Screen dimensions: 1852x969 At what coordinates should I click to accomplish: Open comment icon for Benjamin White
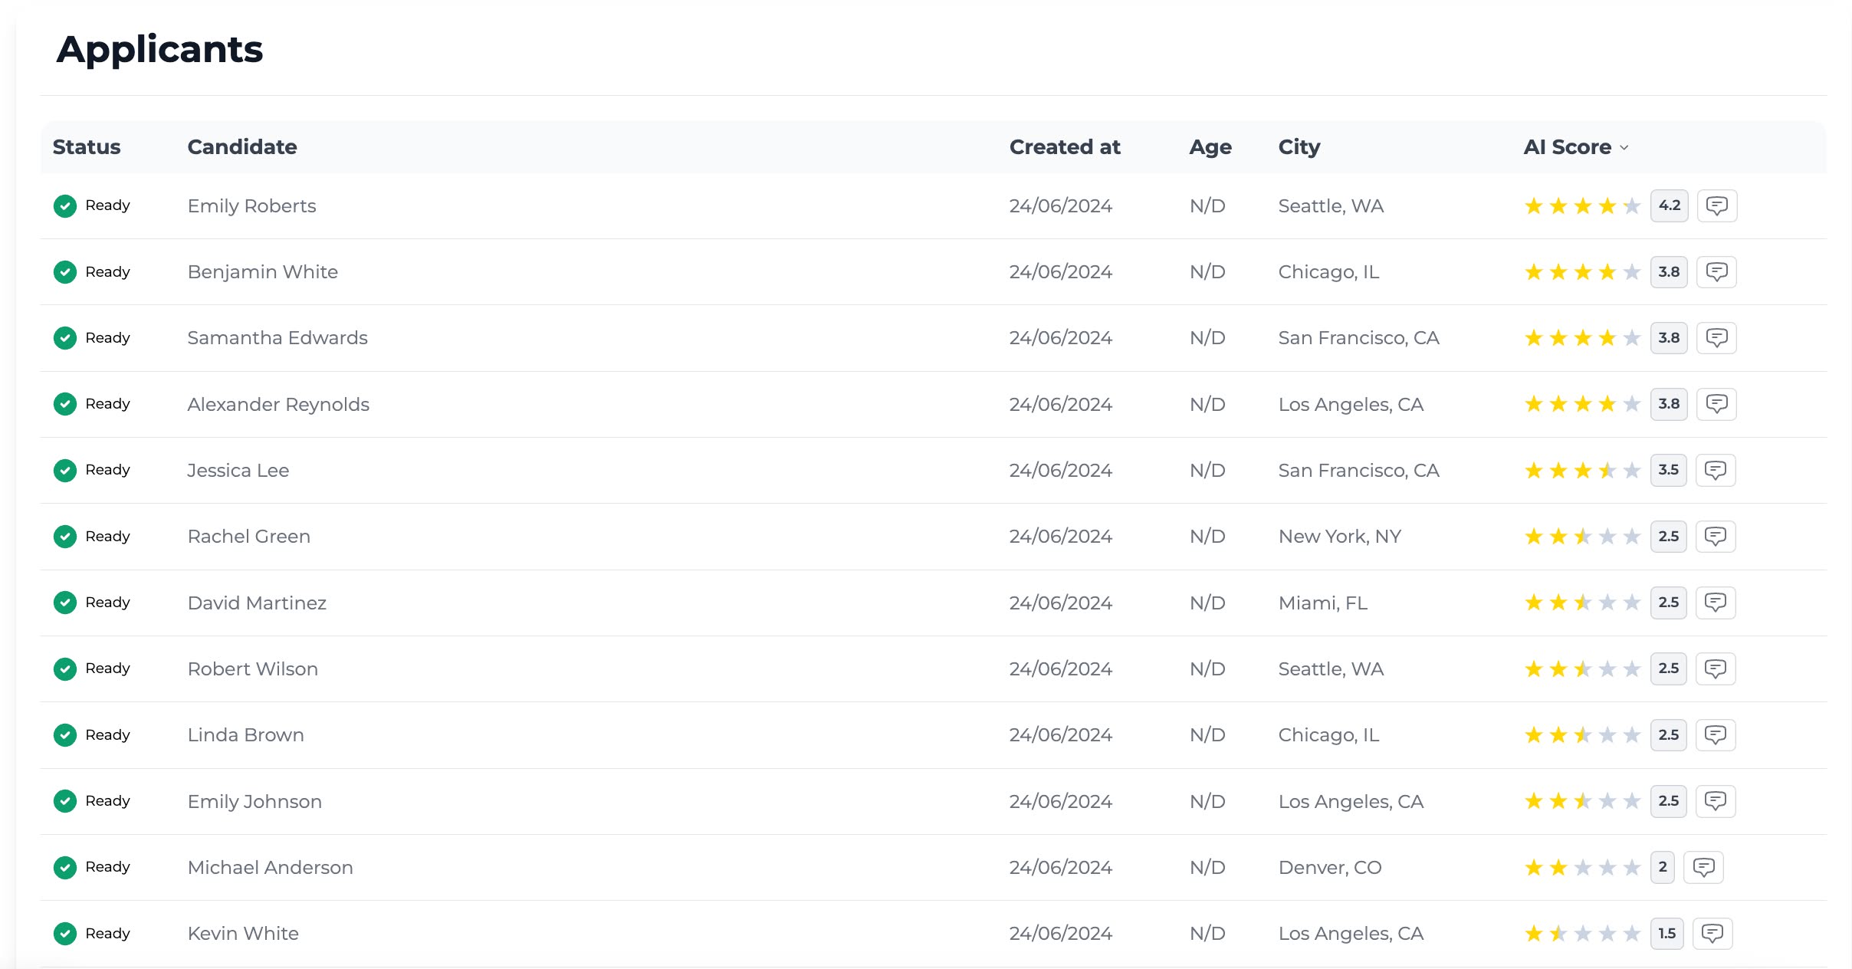tap(1716, 272)
